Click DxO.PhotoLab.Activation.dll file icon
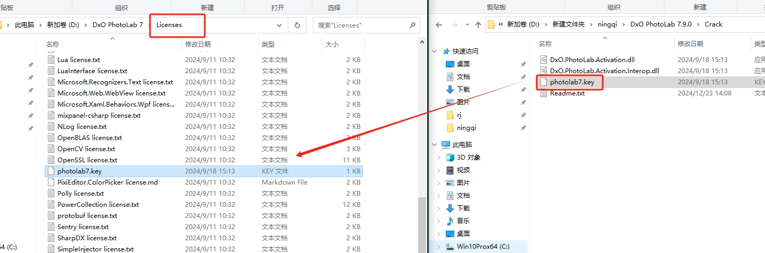Viewport: 765px width, 253px height. point(543,59)
